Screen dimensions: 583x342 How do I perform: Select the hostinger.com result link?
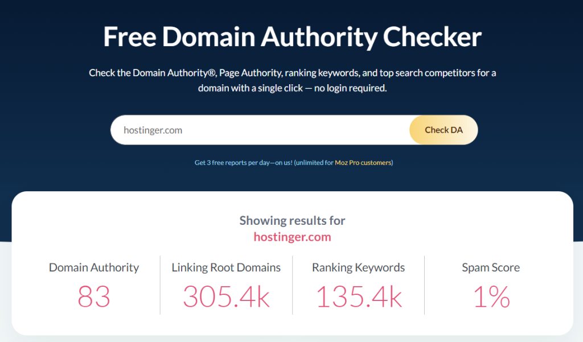[292, 237]
